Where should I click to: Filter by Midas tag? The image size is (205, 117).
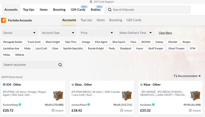pyautogui.click(x=7, y=55)
